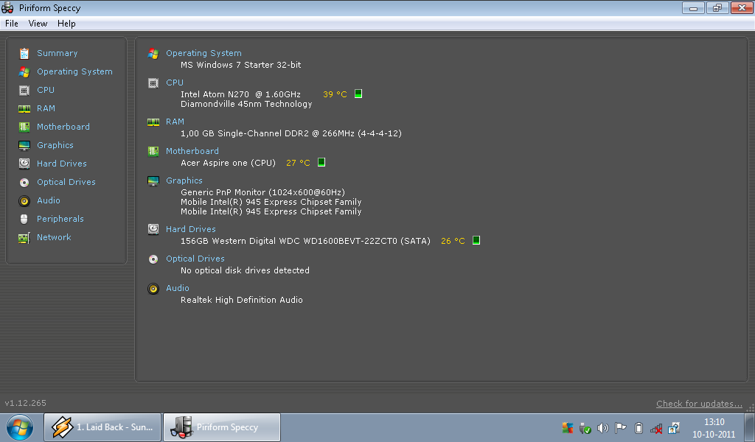Open the Audio heading link in summary
Image resolution: width=755 pixels, height=442 pixels.
178,288
